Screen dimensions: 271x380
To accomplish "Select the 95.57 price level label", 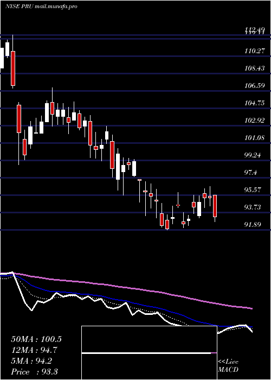I will pyautogui.click(x=253, y=190).
